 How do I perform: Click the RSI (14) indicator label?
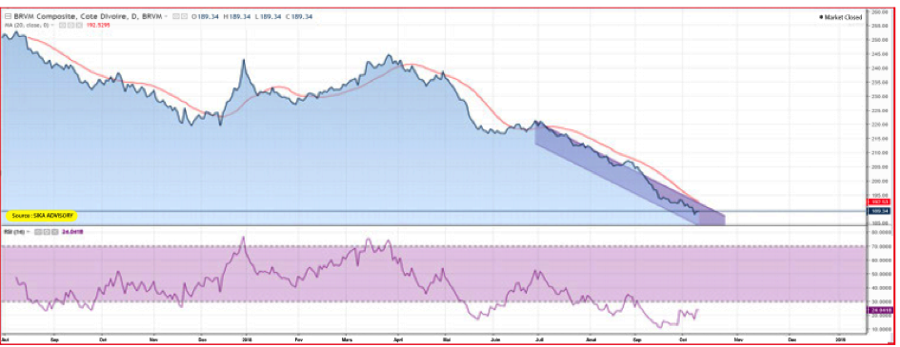tap(14, 232)
